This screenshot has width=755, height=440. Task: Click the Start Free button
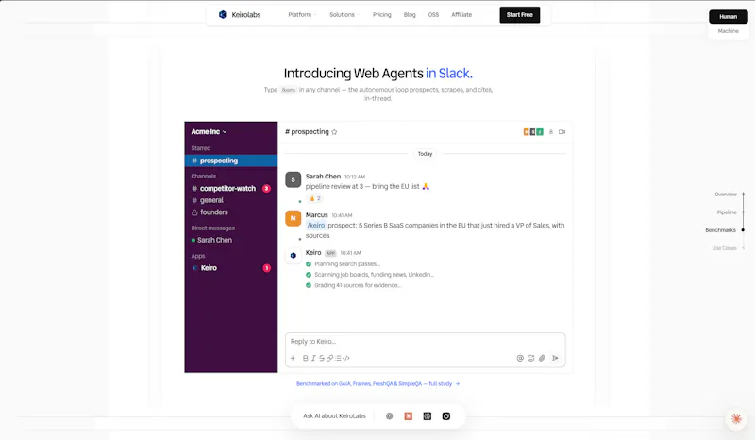[x=520, y=15]
